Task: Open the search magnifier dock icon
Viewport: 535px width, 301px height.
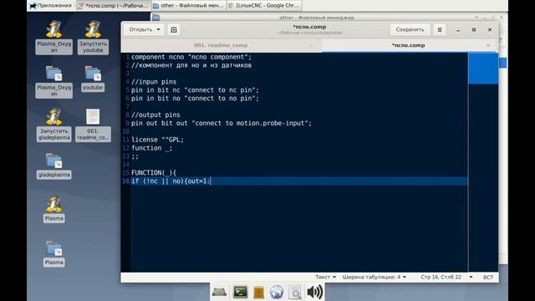Action: (295, 293)
